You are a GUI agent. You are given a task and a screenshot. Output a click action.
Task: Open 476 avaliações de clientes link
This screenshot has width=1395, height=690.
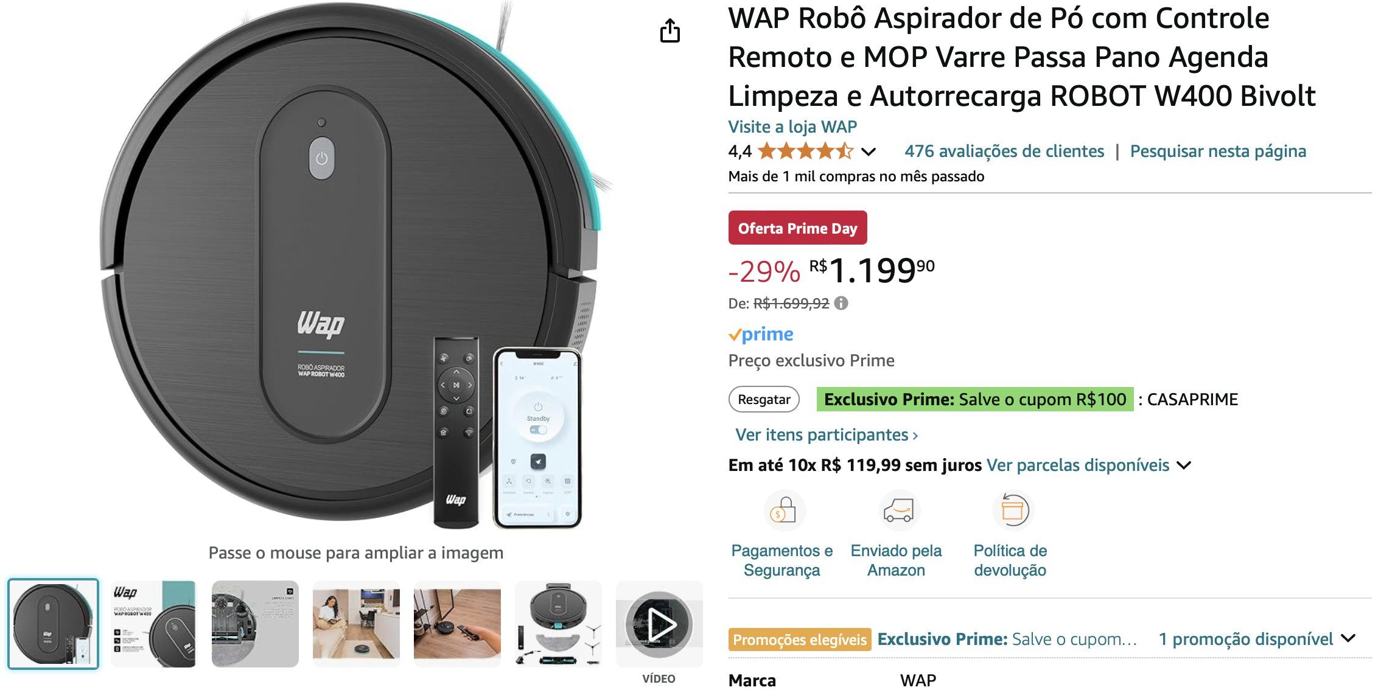(x=1004, y=151)
